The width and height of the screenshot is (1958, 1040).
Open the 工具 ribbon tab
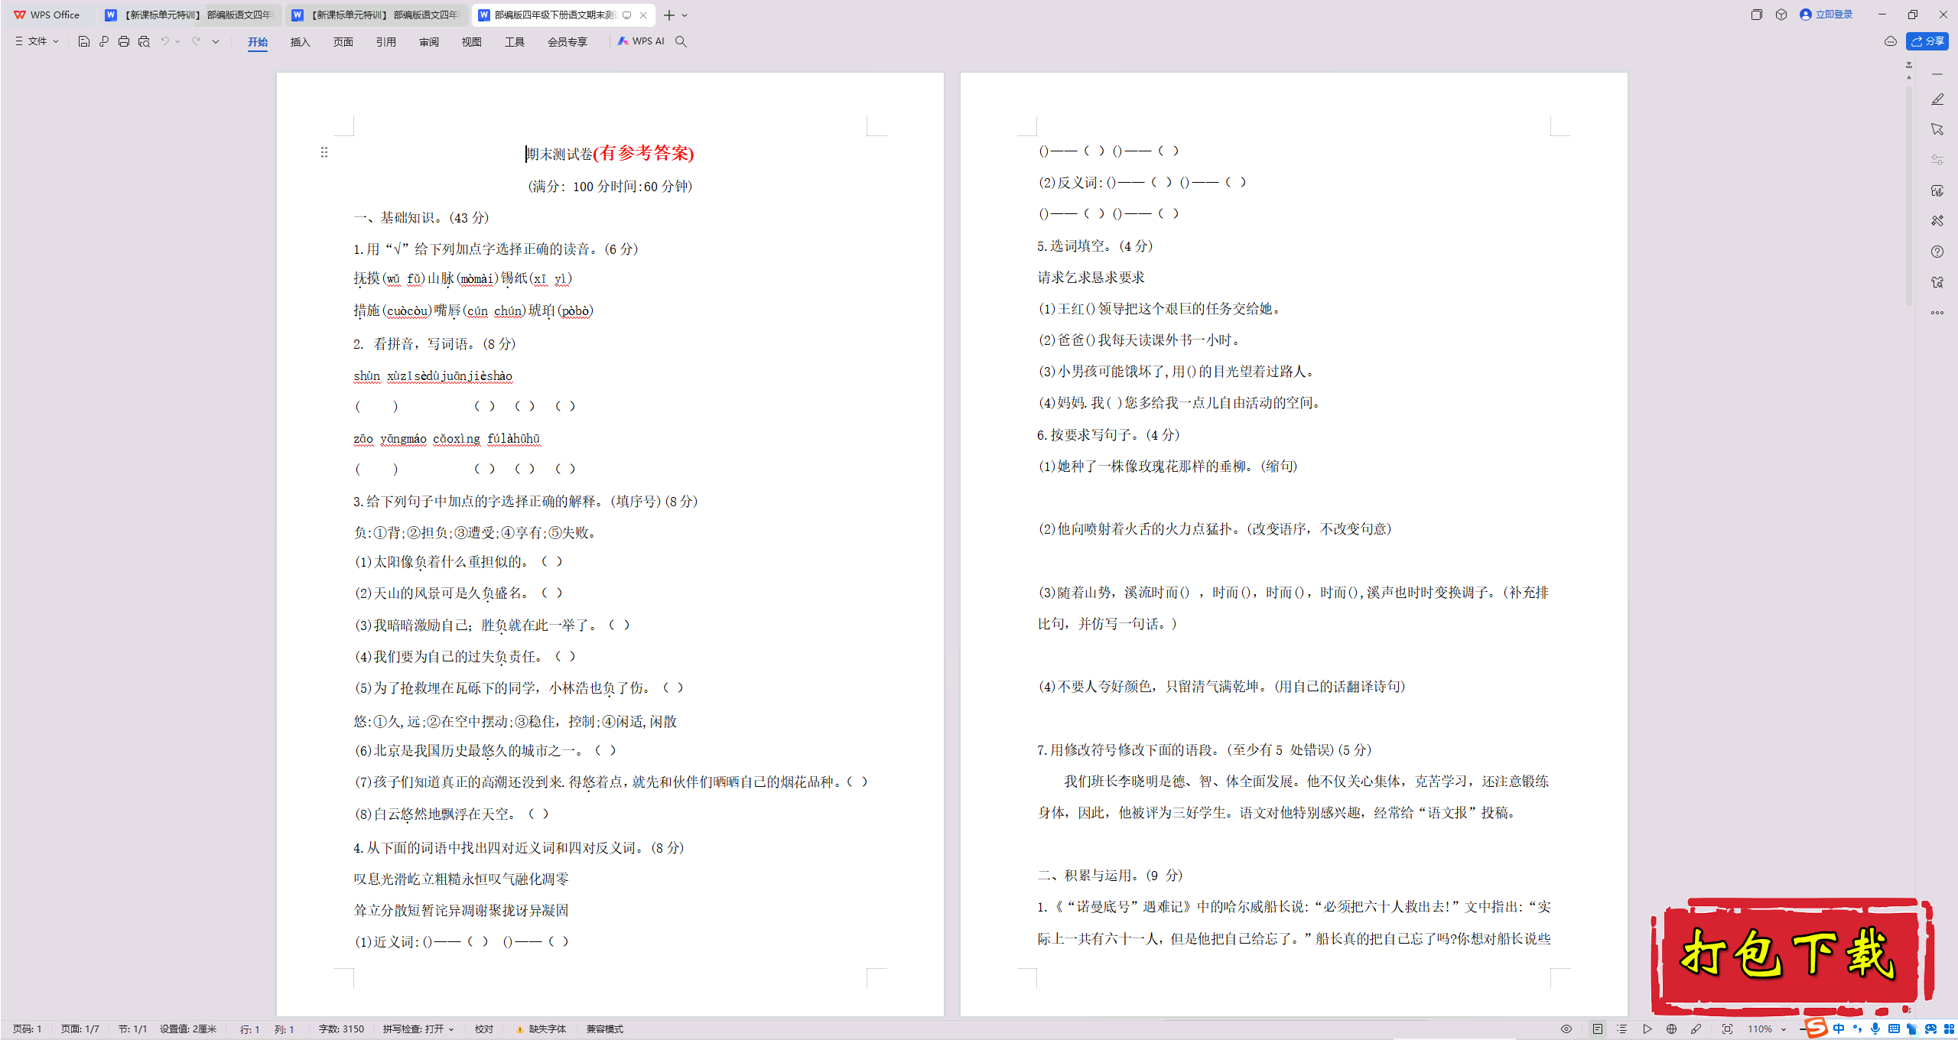514,42
